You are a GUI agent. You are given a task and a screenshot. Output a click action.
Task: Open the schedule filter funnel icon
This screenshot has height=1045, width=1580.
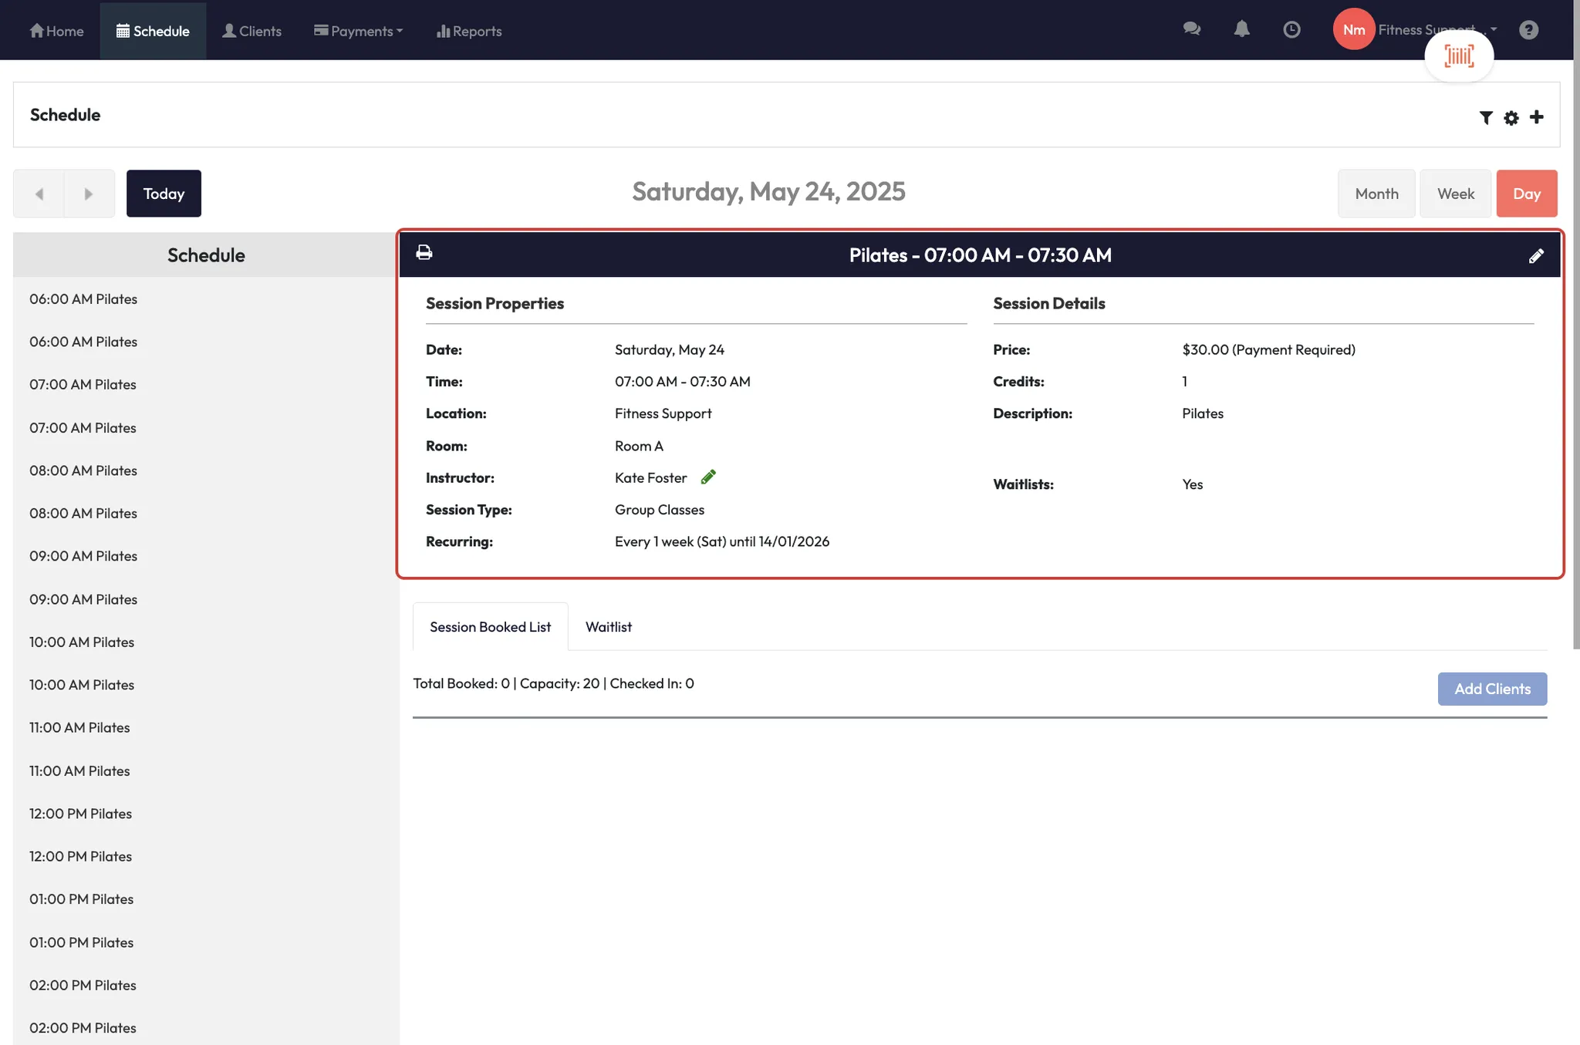[x=1486, y=117]
